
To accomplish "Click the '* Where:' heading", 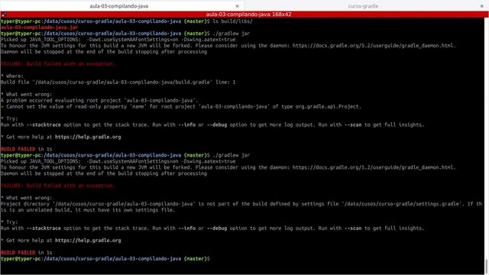I will click(x=12, y=76).
